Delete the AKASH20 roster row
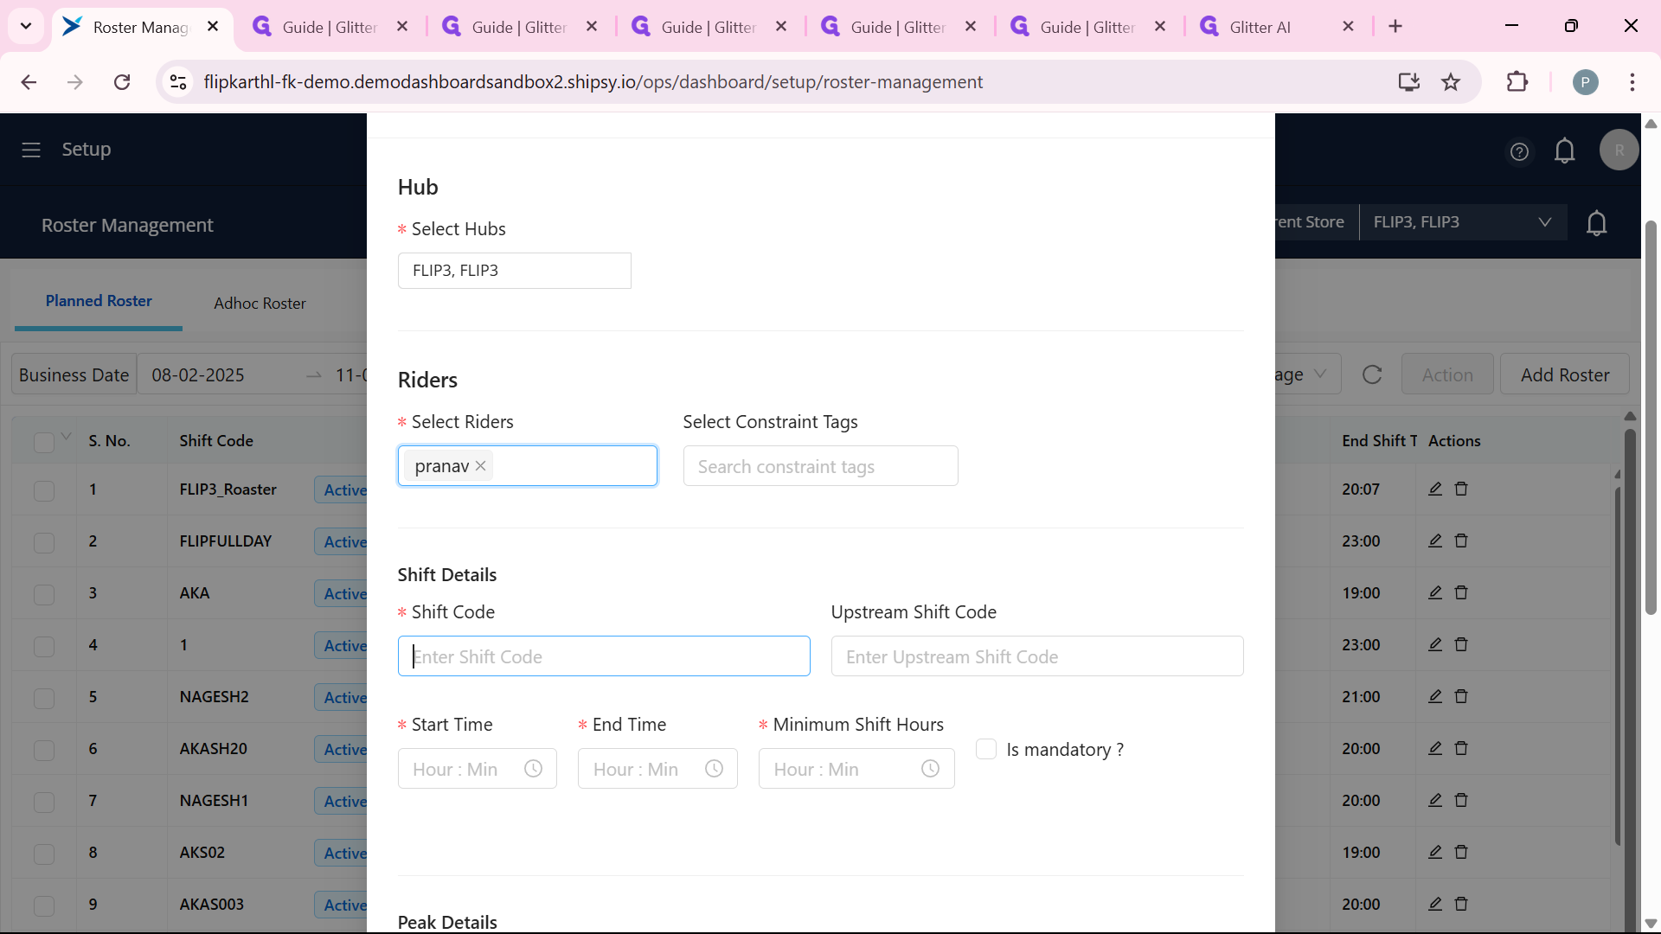1661x934 pixels. [x=1461, y=748]
